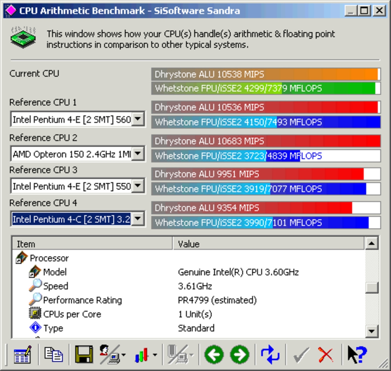Click the Processor tree icon

[22, 258]
